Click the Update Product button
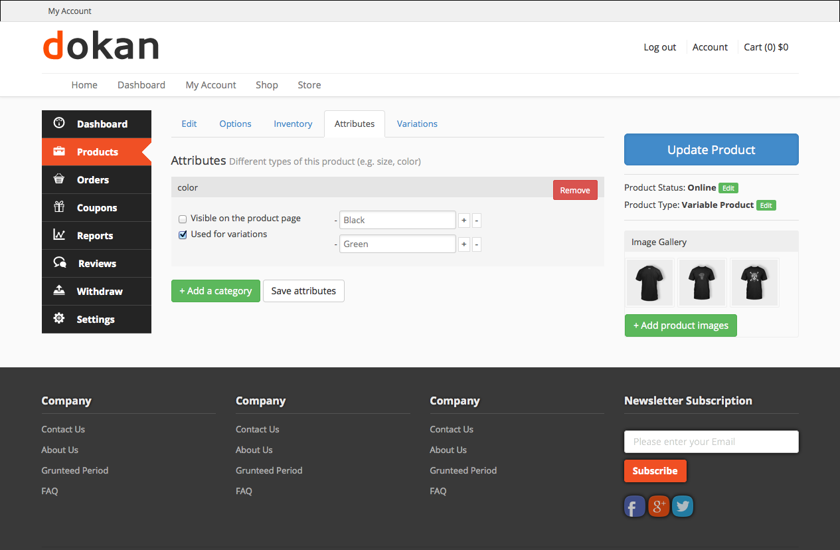This screenshot has height=550, width=840. coord(711,149)
